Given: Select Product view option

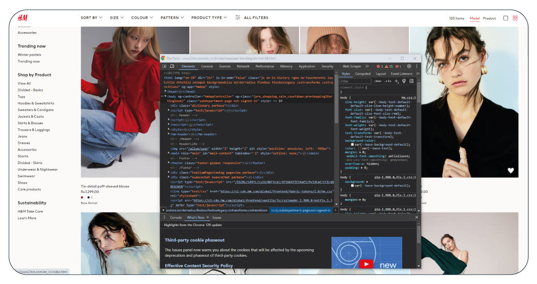Looking at the screenshot, I should pos(489,18).
